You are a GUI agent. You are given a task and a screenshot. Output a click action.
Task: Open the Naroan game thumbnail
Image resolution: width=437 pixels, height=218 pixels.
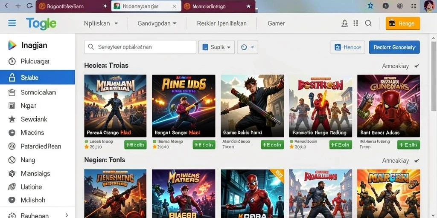[388, 194]
